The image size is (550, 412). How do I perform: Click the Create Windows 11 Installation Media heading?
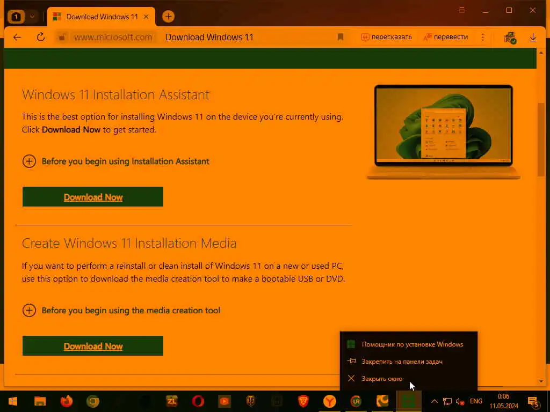tap(129, 243)
